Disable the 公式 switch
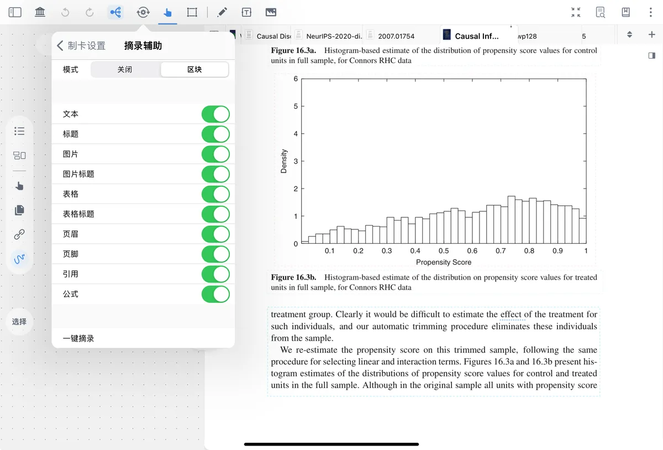Screen dimensions: 663x450 tap(215, 294)
